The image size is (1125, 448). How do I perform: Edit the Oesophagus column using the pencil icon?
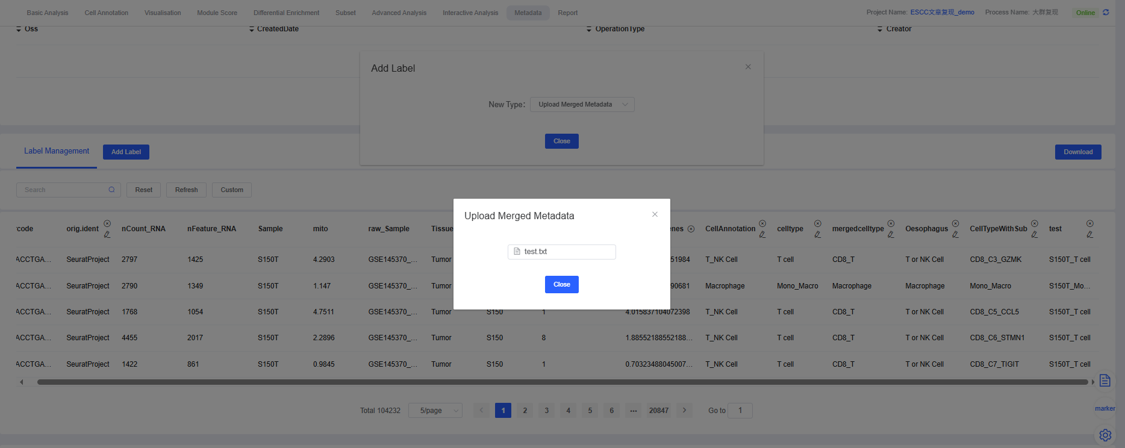coord(955,235)
